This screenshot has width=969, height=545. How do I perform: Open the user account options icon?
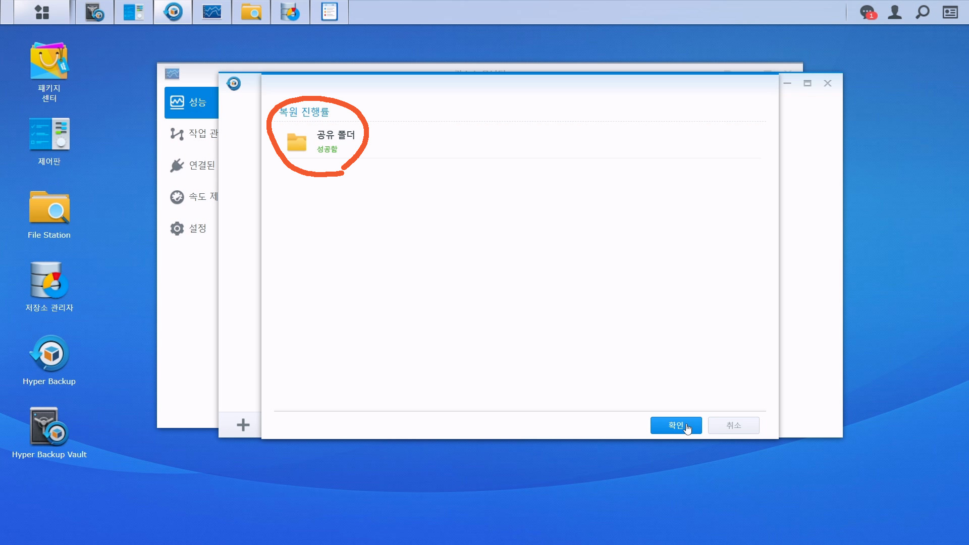(895, 12)
